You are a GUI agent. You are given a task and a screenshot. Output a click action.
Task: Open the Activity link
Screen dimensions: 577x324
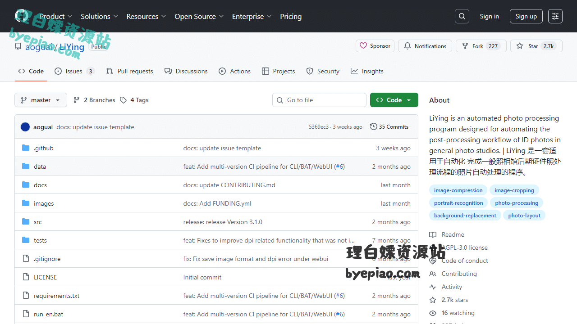(x=446, y=287)
